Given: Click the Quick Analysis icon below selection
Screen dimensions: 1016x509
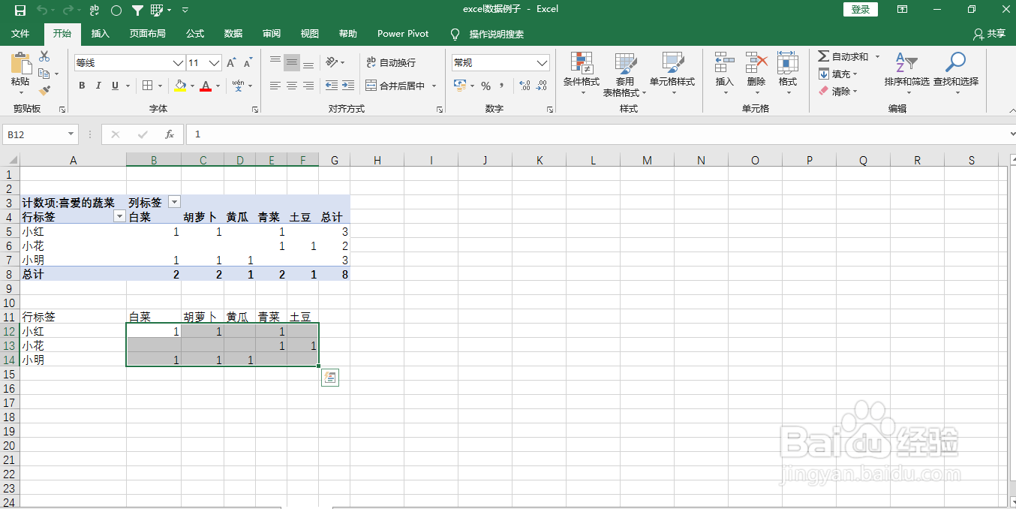Looking at the screenshot, I should 329,378.
